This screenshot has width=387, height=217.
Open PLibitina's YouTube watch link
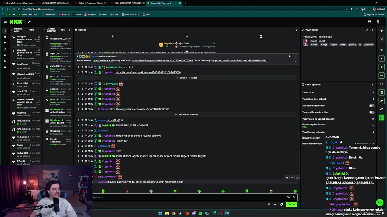(x=139, y=109)
